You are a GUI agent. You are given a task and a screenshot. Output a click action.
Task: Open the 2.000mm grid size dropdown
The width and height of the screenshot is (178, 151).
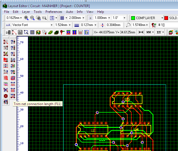tap(83, 18)
